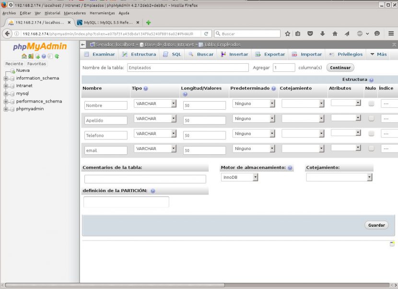Bookmark this page with the star icon
The width and height of the screenshot is (398, 289).
(x=287, y=34)
